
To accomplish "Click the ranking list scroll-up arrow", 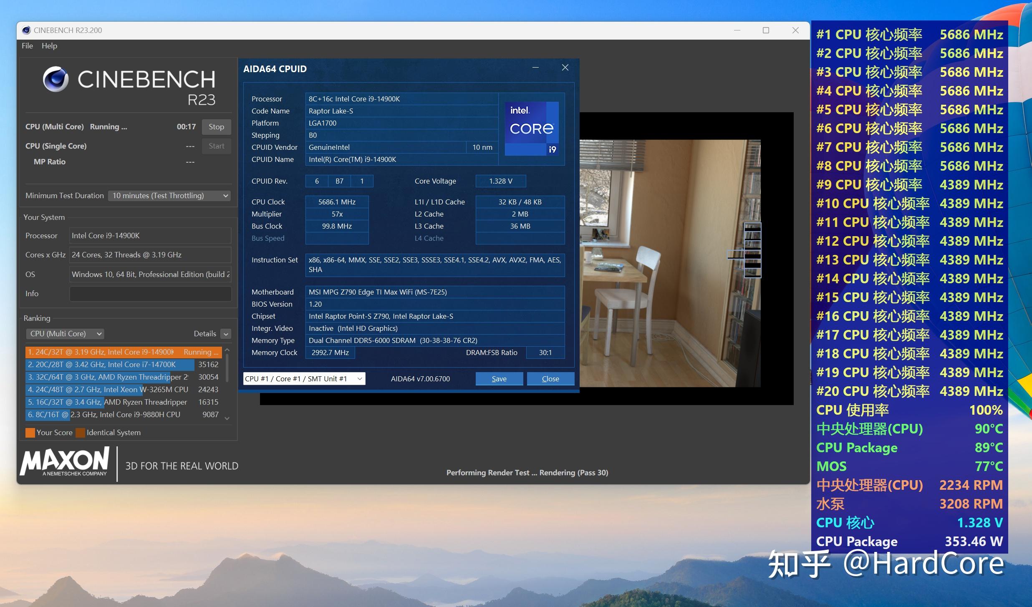I will click(227, 350).
